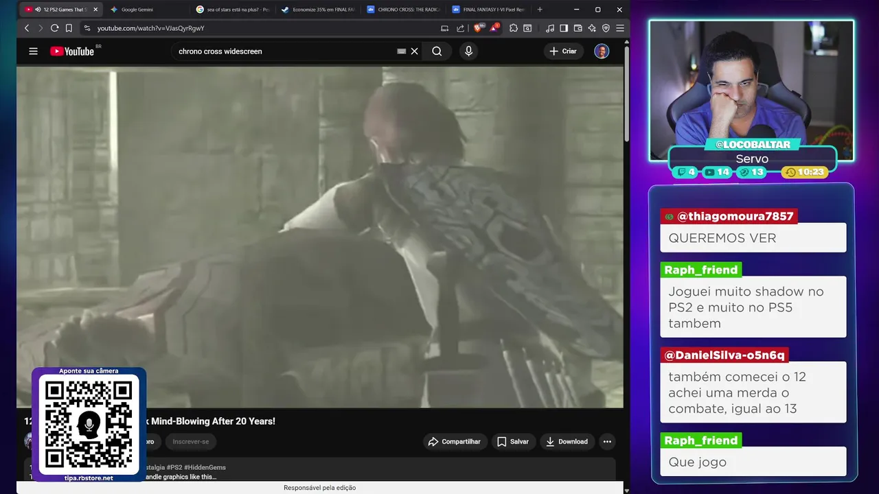Clear the YouTube search text

tap(415, 51)
